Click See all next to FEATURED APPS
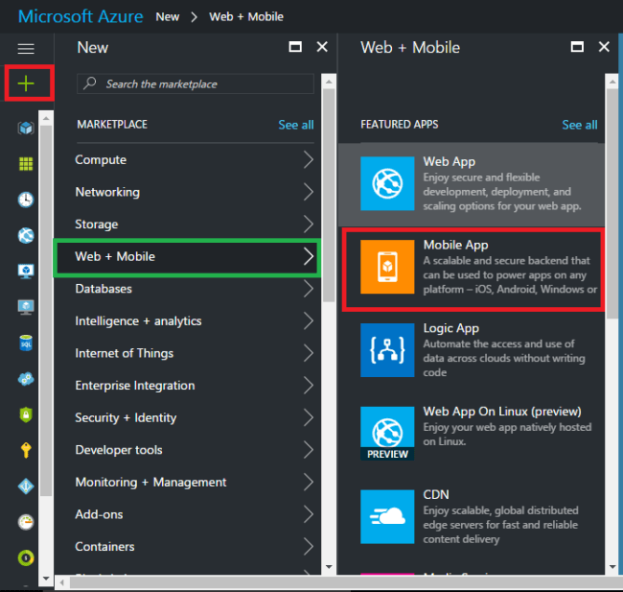Viewport: 623px width, 592px height. (580, 125)
